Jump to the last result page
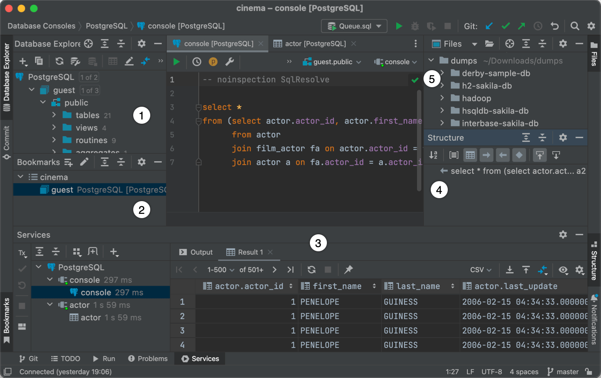 pyautogui.click(x=291, y=270)
